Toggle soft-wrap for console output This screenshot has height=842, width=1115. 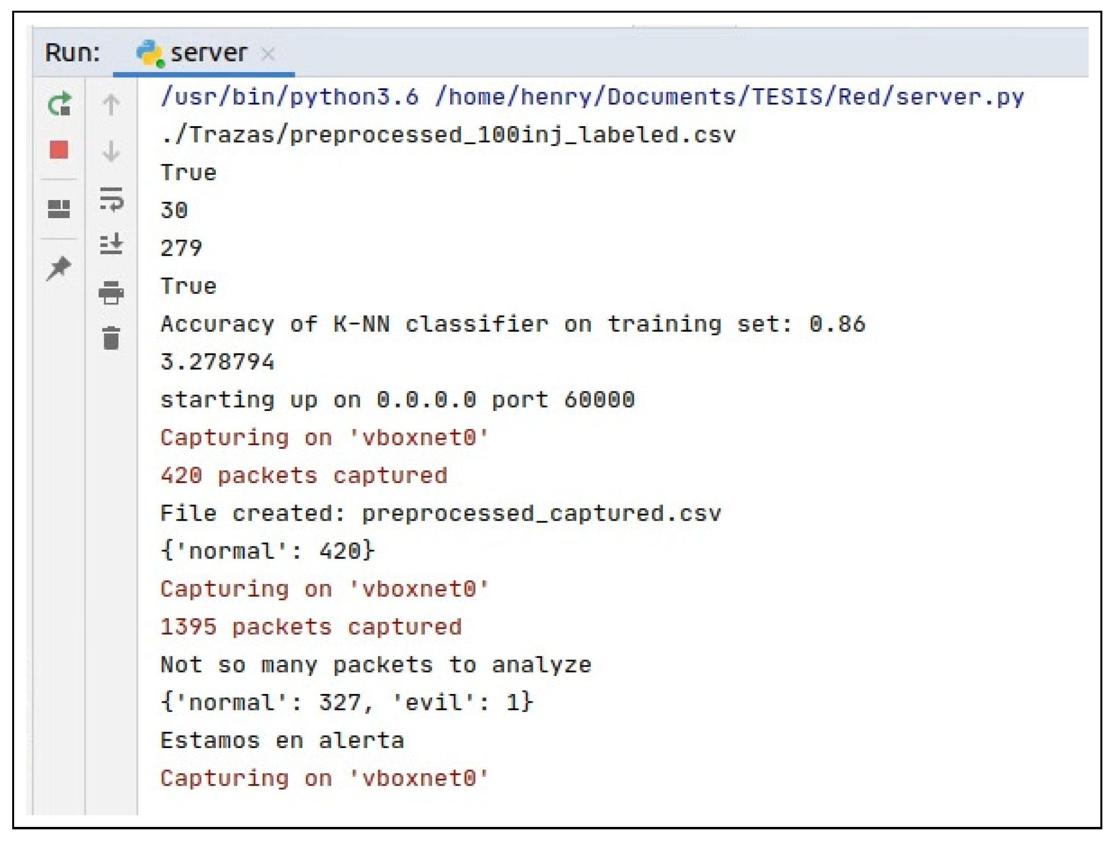click(111, 199)
